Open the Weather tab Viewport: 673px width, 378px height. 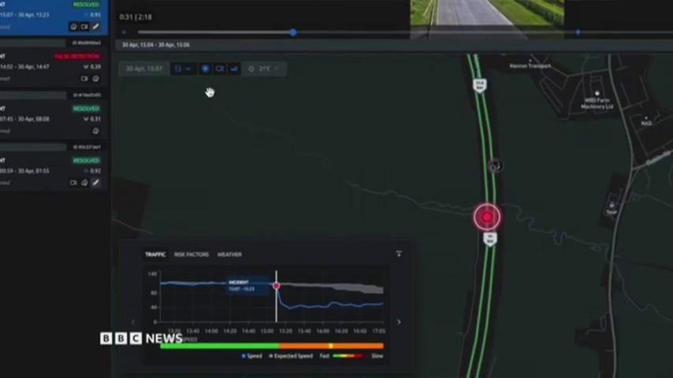pos(229,254)
